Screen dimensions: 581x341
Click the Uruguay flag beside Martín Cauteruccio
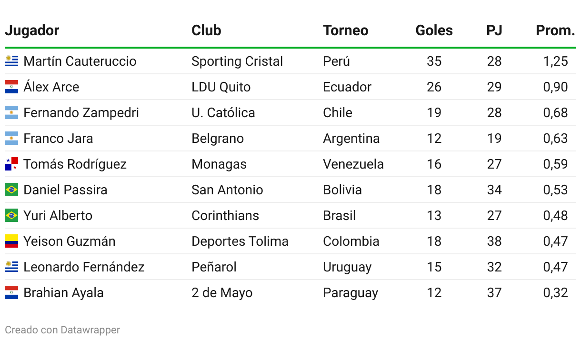(x=11, y=61)
